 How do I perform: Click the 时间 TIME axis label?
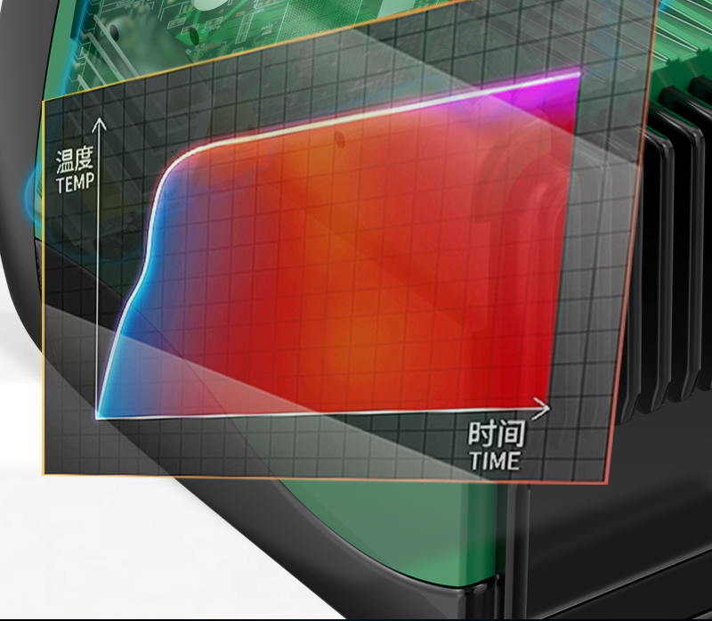(x=495, y=446)
